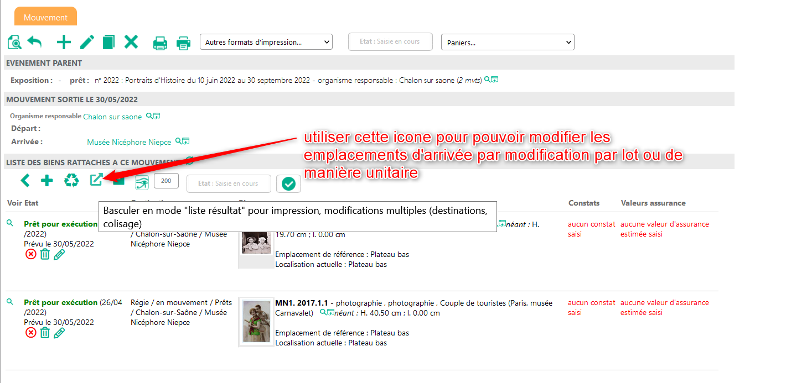Open the Couple de touristes photo thumbnail
This screenshot has width=786, height=383.
pyautogui.click(x=256, y=322)
